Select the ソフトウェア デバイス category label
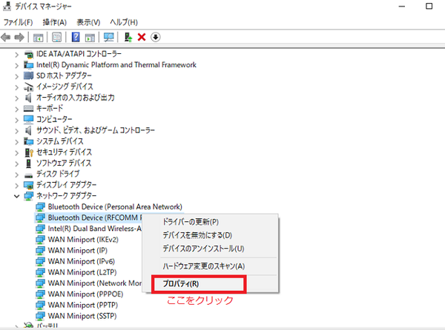The image size is (445, 330). point(64,164)
